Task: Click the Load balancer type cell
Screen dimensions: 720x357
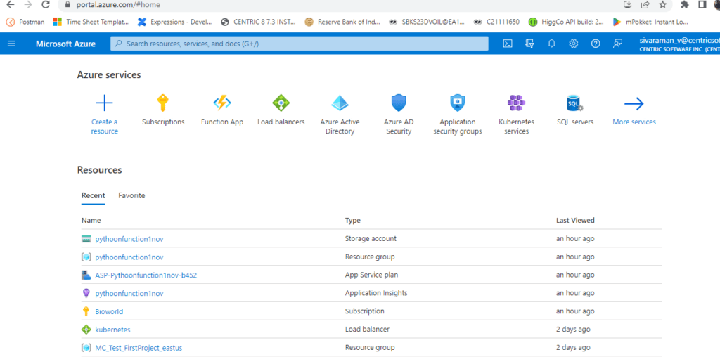Action: click(x=367, y=330)
